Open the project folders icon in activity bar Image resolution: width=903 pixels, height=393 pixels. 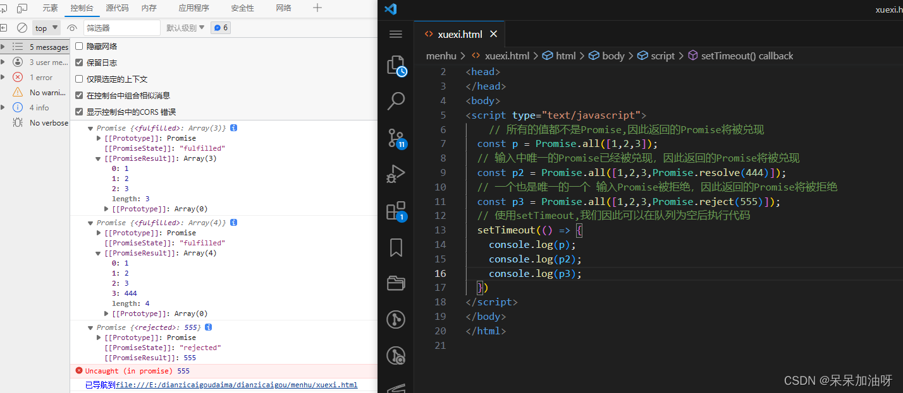396,283
